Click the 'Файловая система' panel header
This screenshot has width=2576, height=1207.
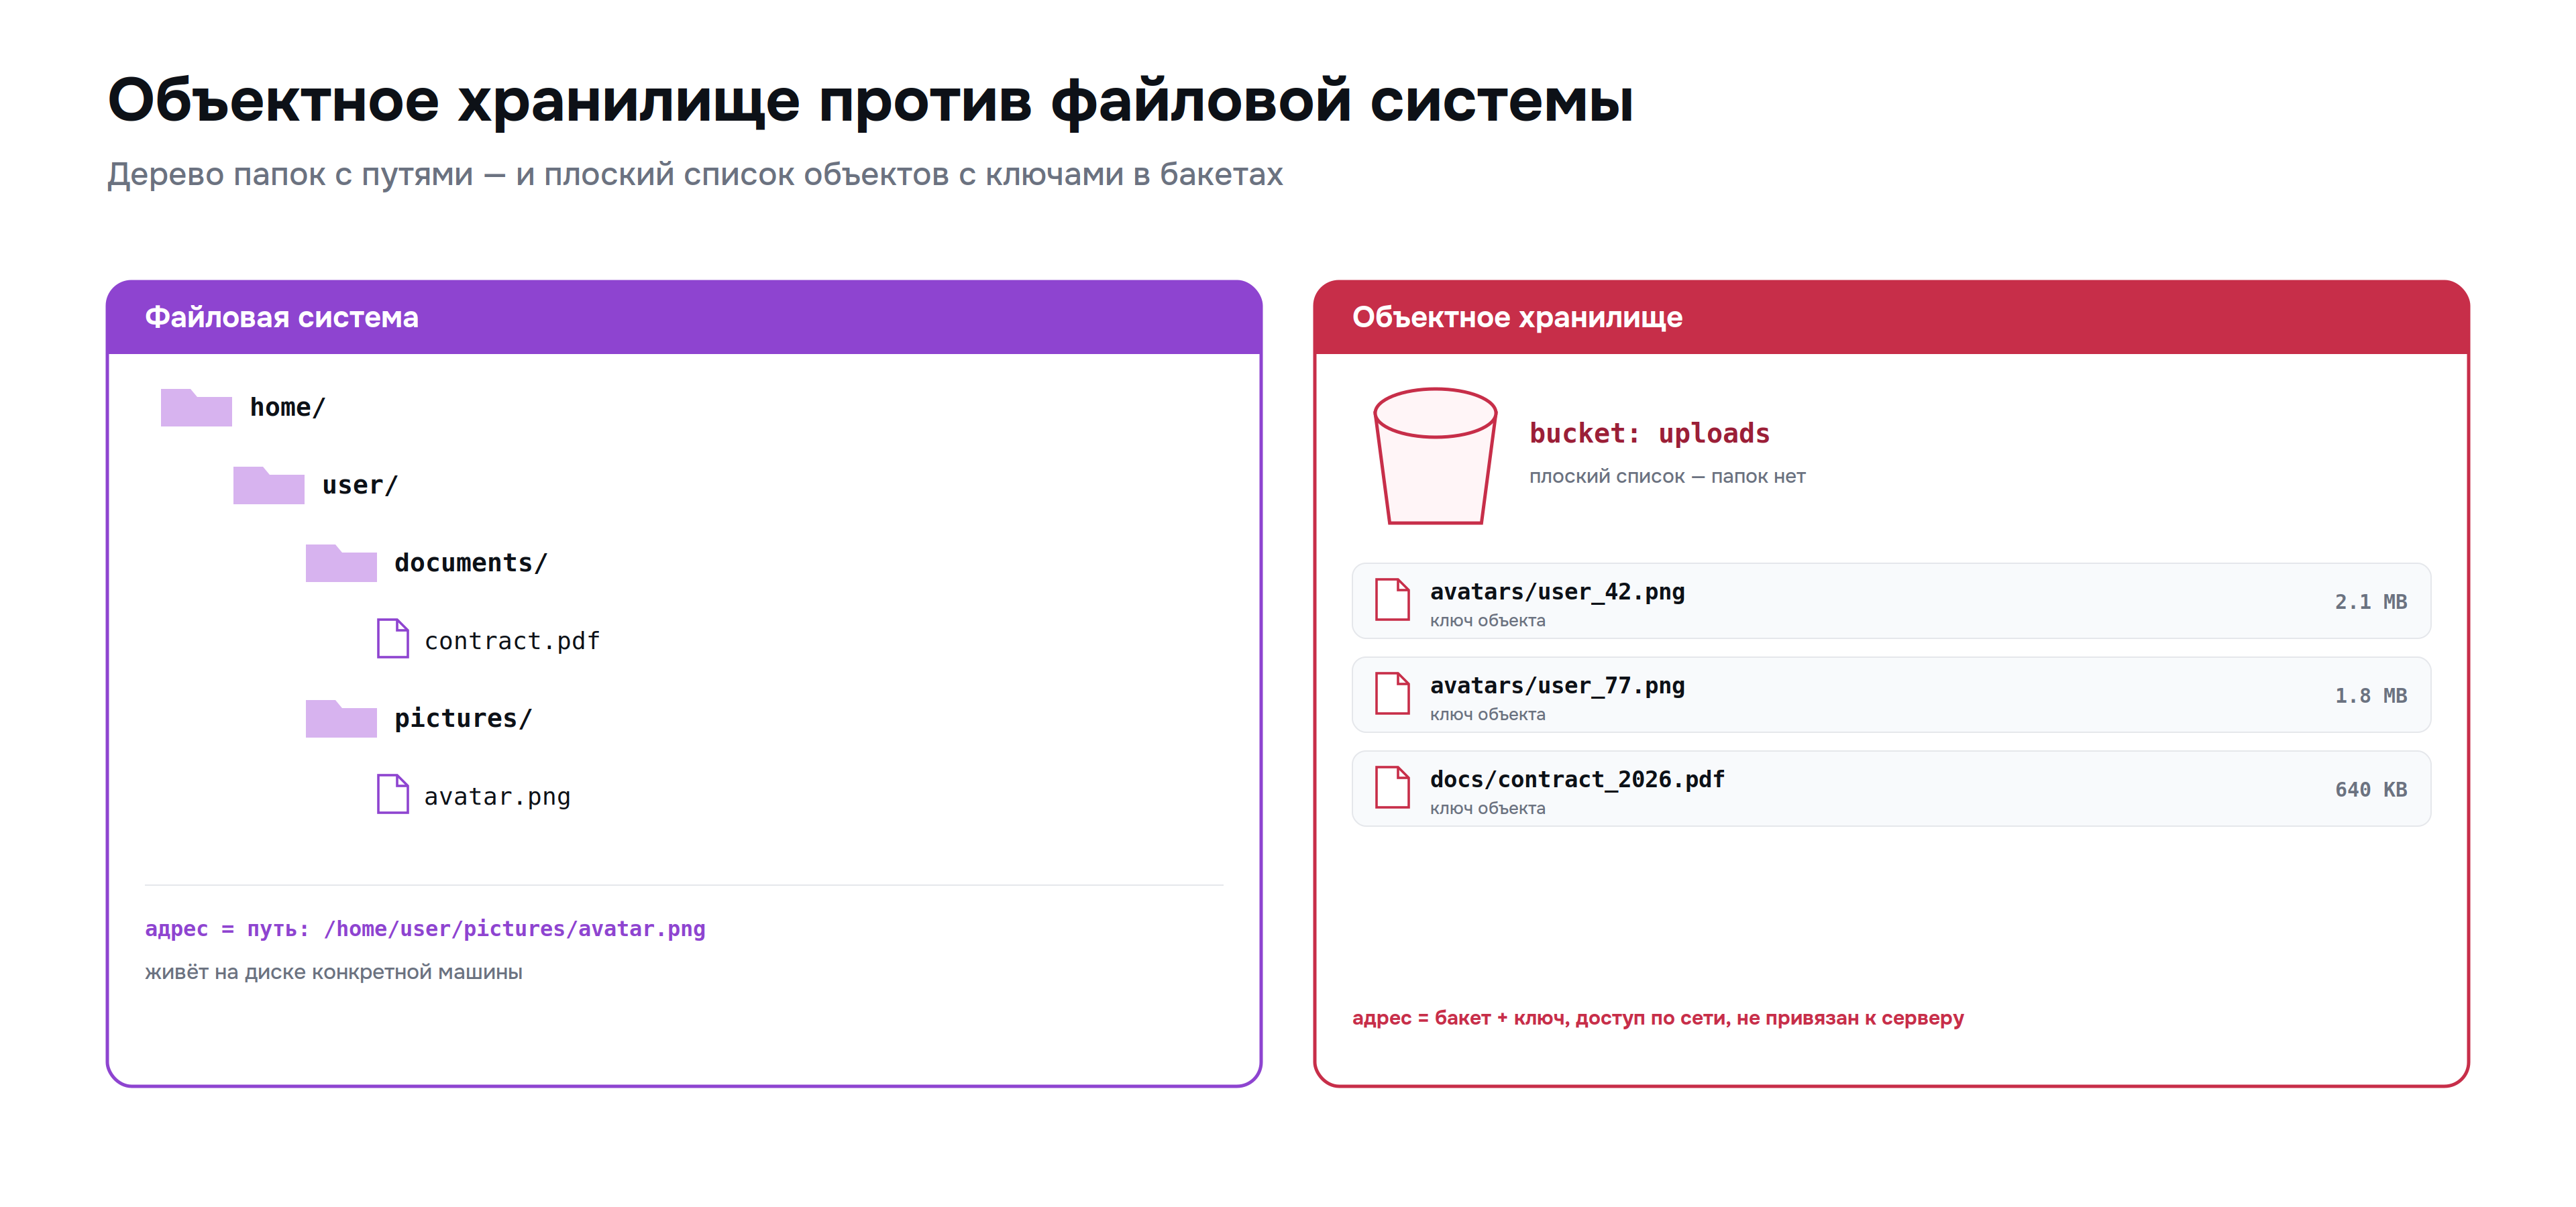pos(684,318)
